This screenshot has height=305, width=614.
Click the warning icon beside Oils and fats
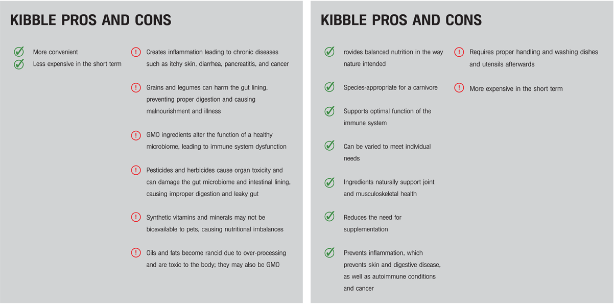136,252
